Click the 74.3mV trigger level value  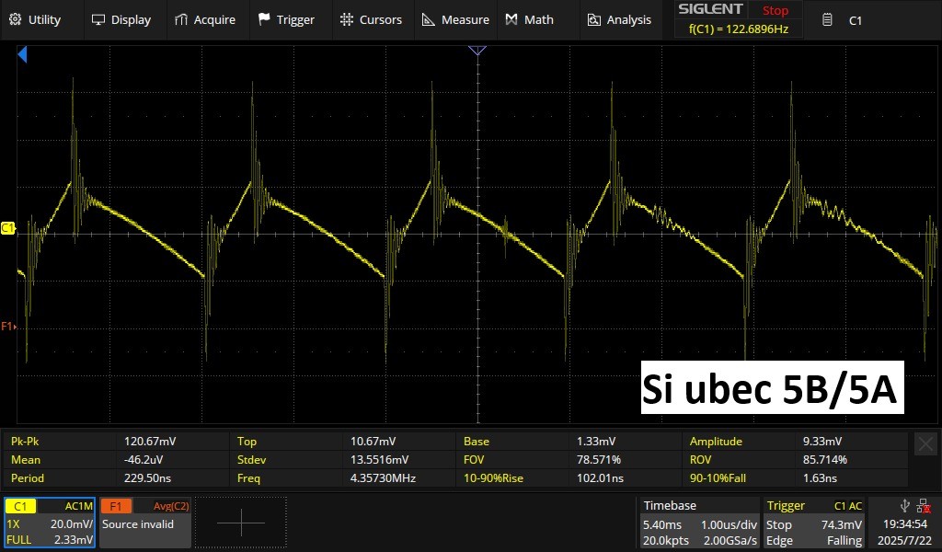pyautogui.click(x=841, y=524)
